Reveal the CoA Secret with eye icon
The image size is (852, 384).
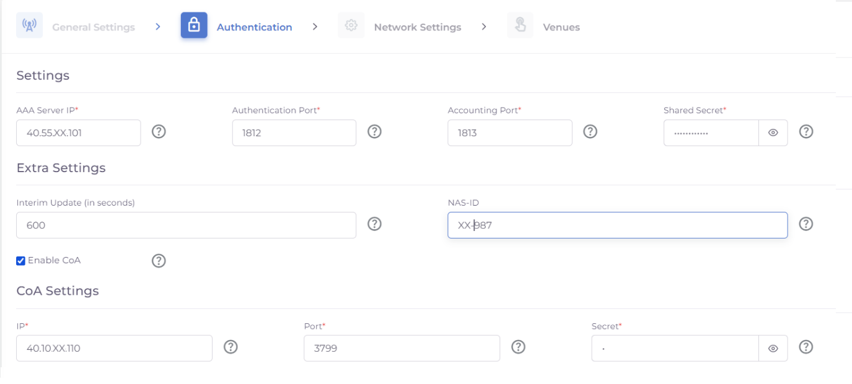[x=773, y=349]
